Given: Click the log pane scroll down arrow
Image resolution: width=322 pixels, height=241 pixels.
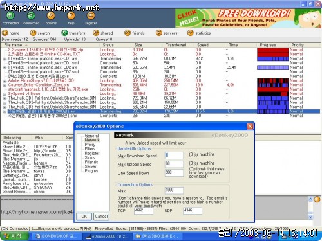Looking at the screenshot, I should pos(310,217).
